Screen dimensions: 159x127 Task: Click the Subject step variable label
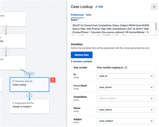tap(77, 119)
